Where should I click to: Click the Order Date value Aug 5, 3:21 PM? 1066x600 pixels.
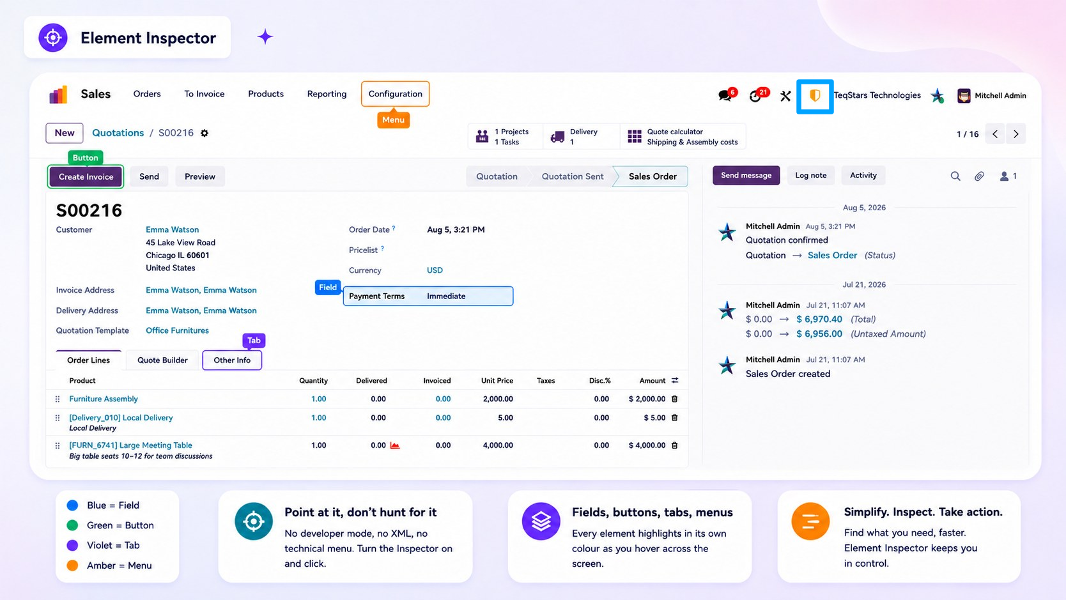click(456, 230)
